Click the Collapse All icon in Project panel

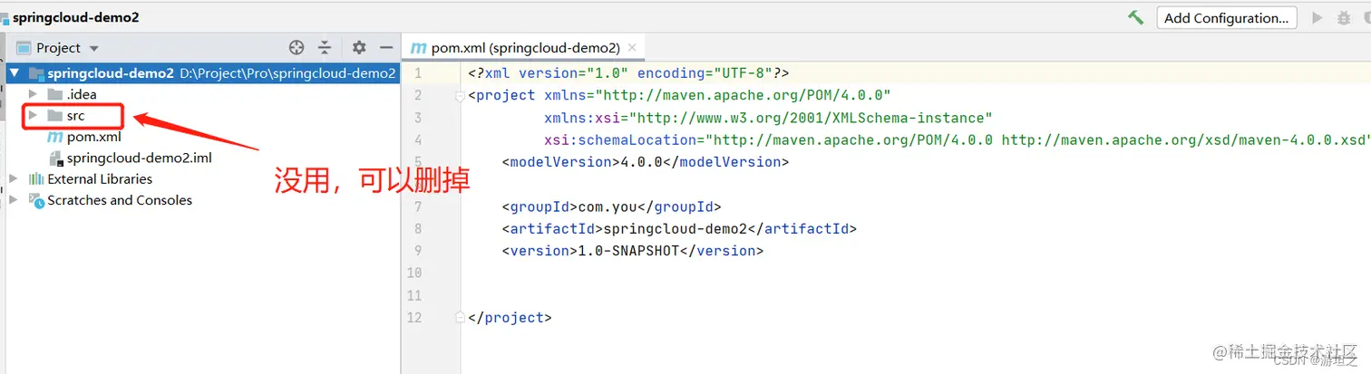(325, 48)
